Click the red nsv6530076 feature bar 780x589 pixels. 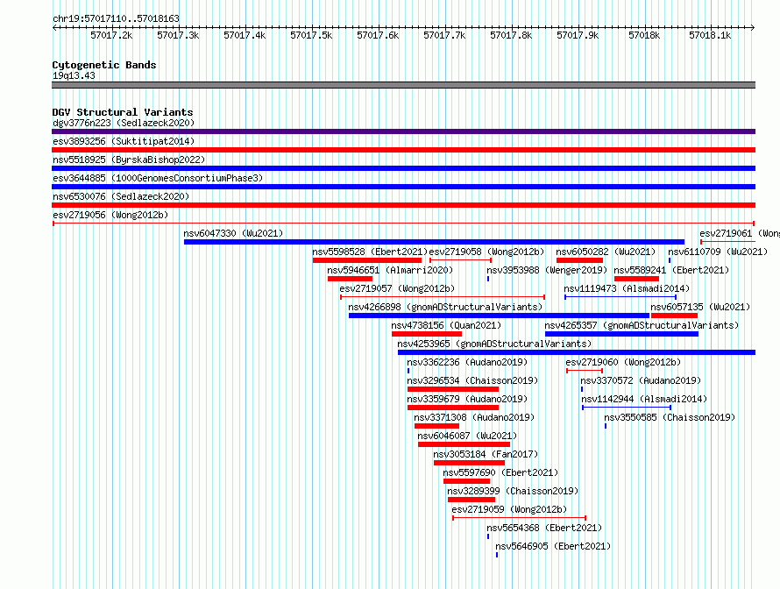tap(403, 205)
